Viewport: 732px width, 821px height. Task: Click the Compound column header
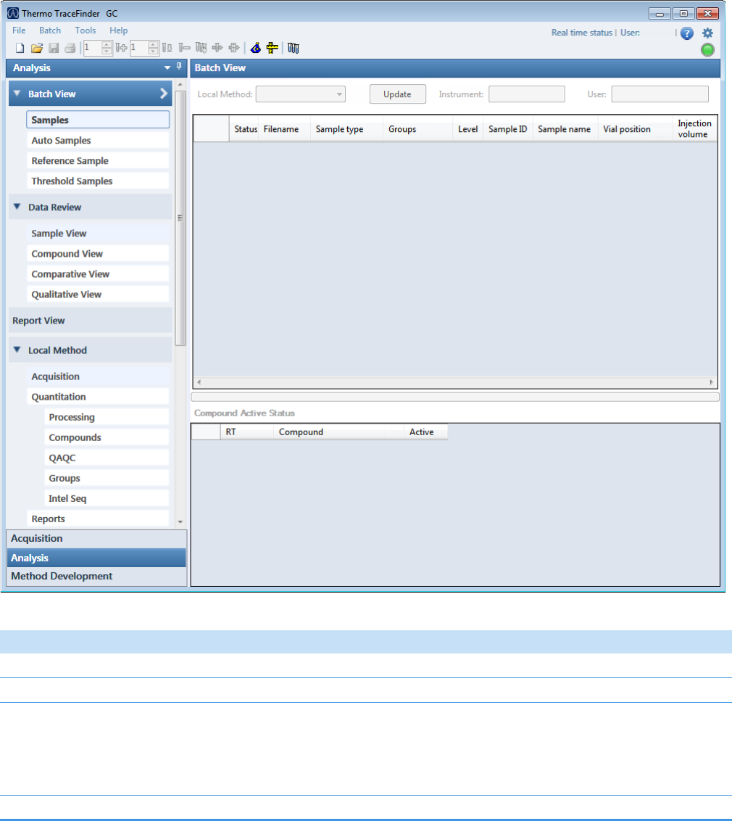tap(338, 432)
